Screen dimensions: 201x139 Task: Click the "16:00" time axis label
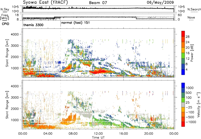click(x=123, y=134)
